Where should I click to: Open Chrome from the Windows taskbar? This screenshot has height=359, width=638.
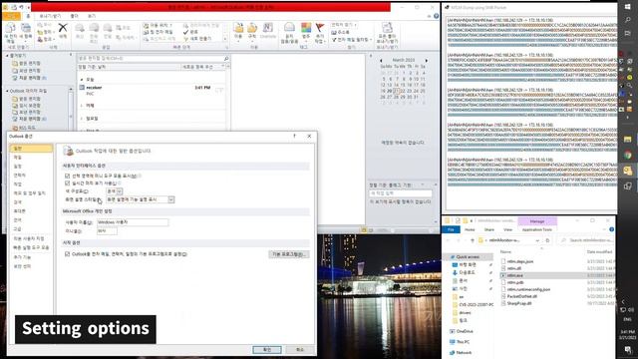click(x=628, y=155)
